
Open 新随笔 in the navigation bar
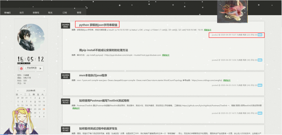coord(36,13)
